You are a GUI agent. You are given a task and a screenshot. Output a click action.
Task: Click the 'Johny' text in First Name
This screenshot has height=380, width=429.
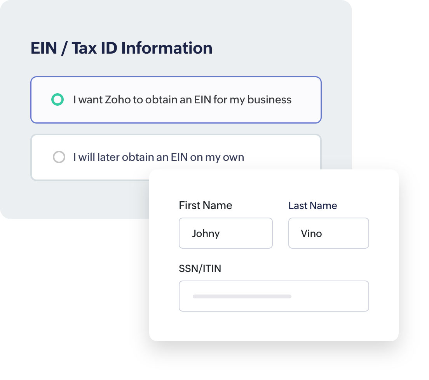pos(206,234)
